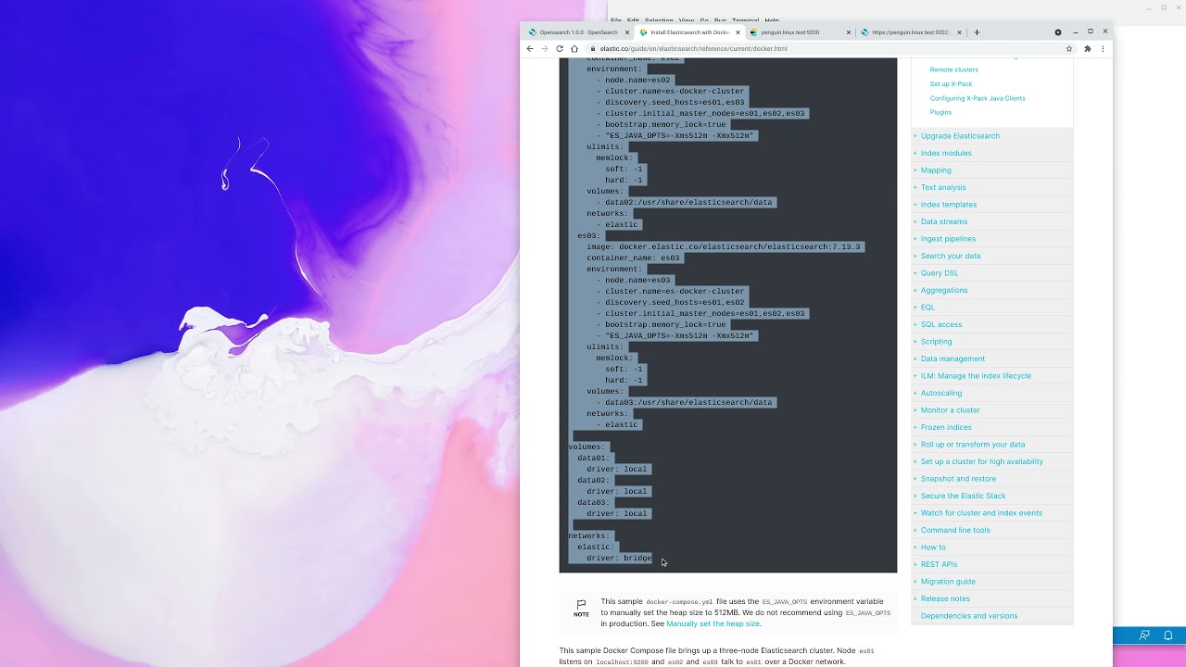The height and width of the screenshot is (667, 1186).
Task: Open the EQL docs link
Action: [927, 308]
